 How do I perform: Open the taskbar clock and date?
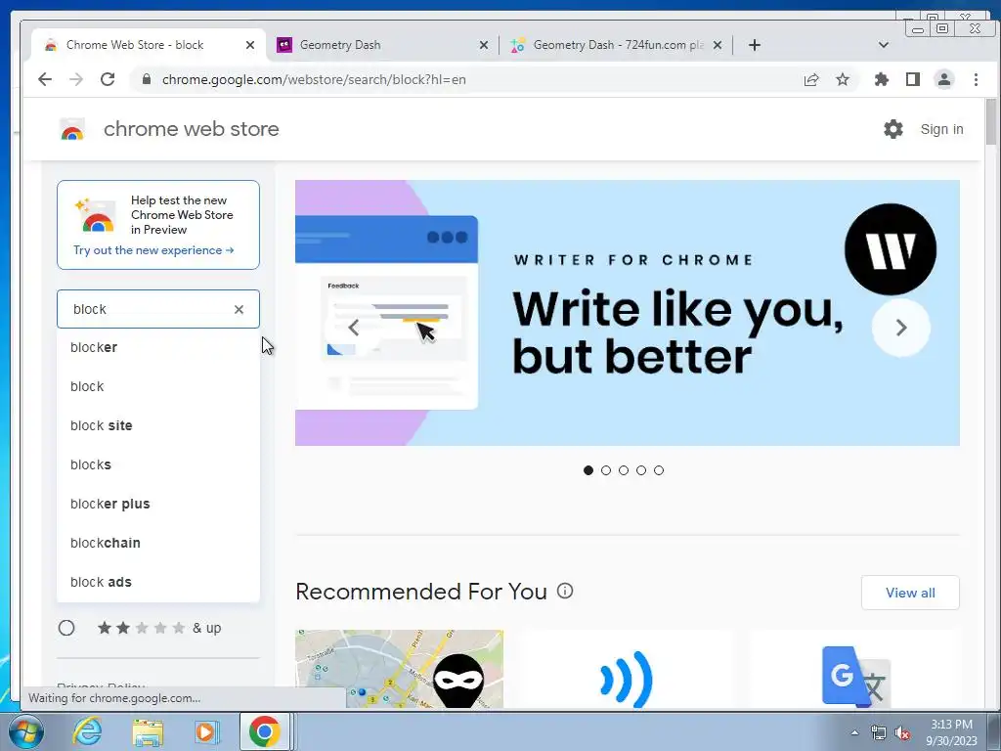951,732
